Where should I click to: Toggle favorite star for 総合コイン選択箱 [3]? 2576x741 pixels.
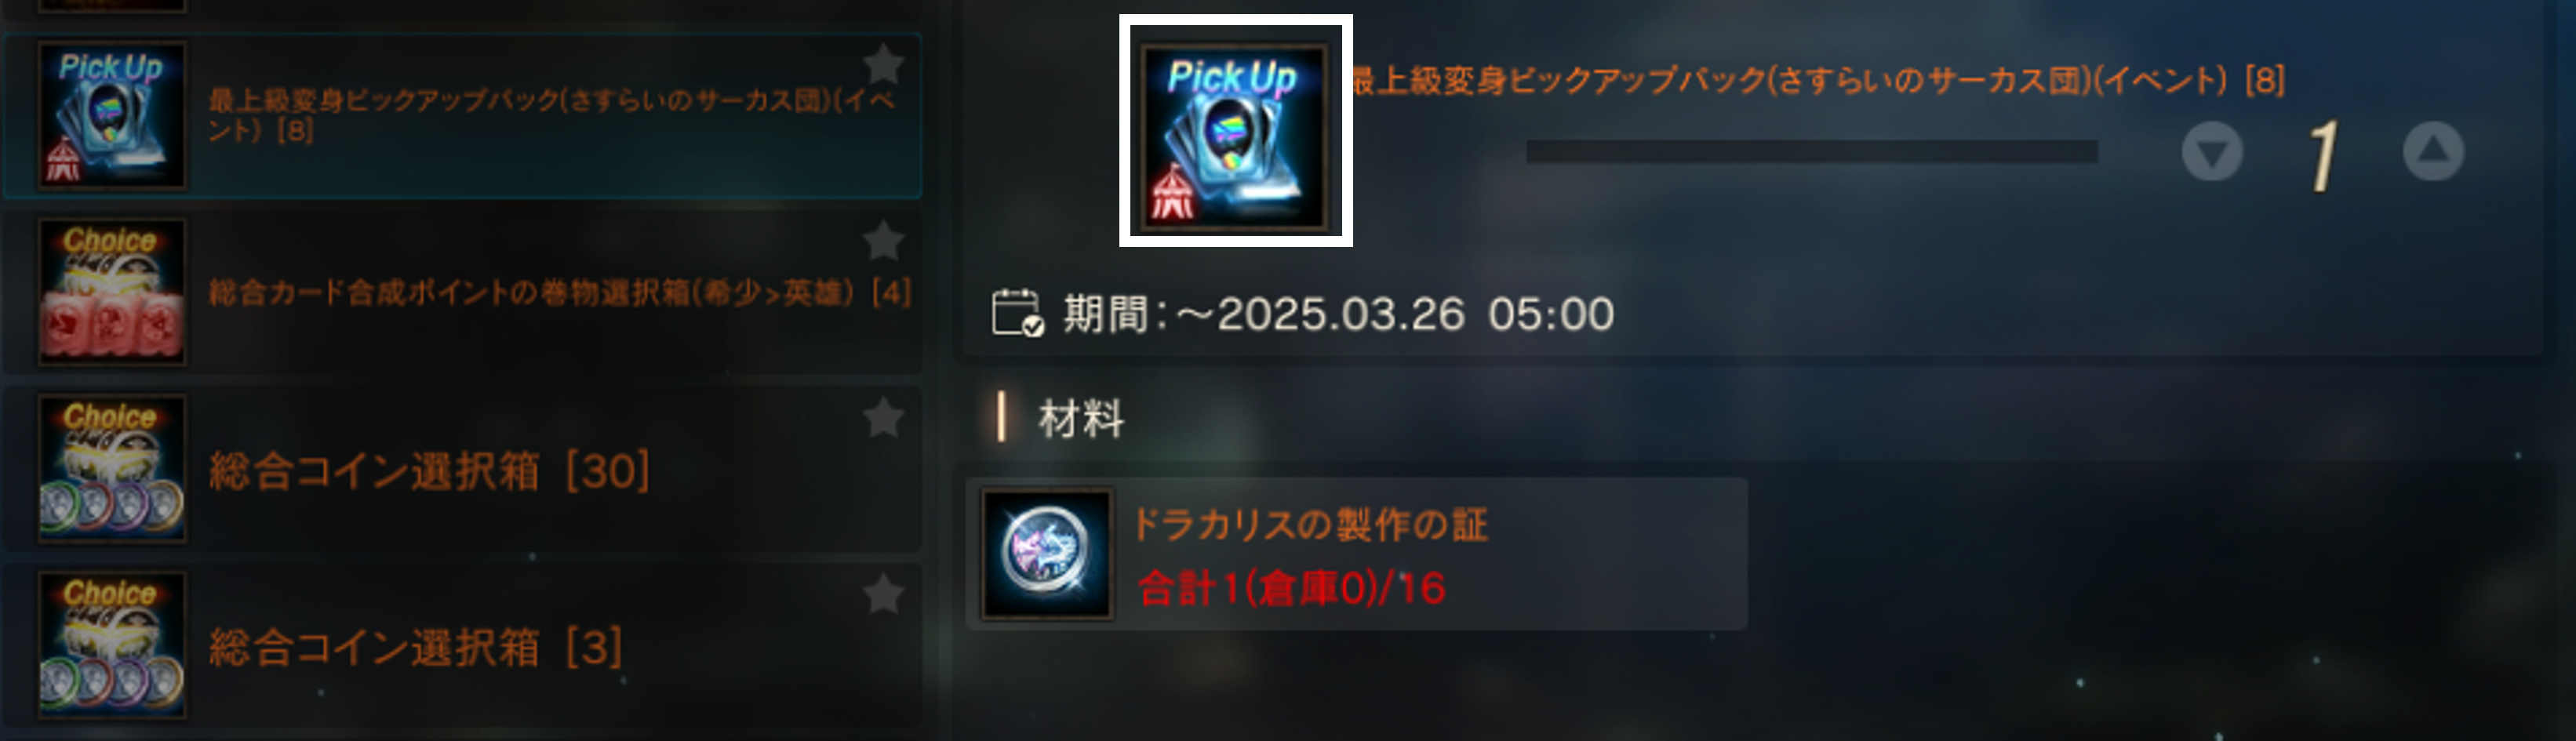coord(883,594)
